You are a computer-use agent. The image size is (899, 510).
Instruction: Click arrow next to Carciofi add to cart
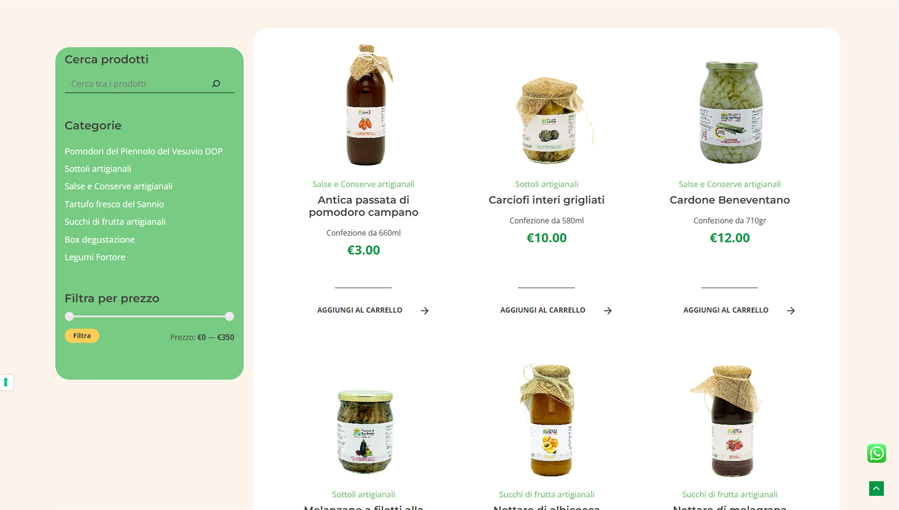point(608,311)
